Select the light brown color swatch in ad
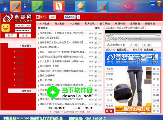Image resolution: width=163 pixels, height=120 pixels. coord(149,69)
